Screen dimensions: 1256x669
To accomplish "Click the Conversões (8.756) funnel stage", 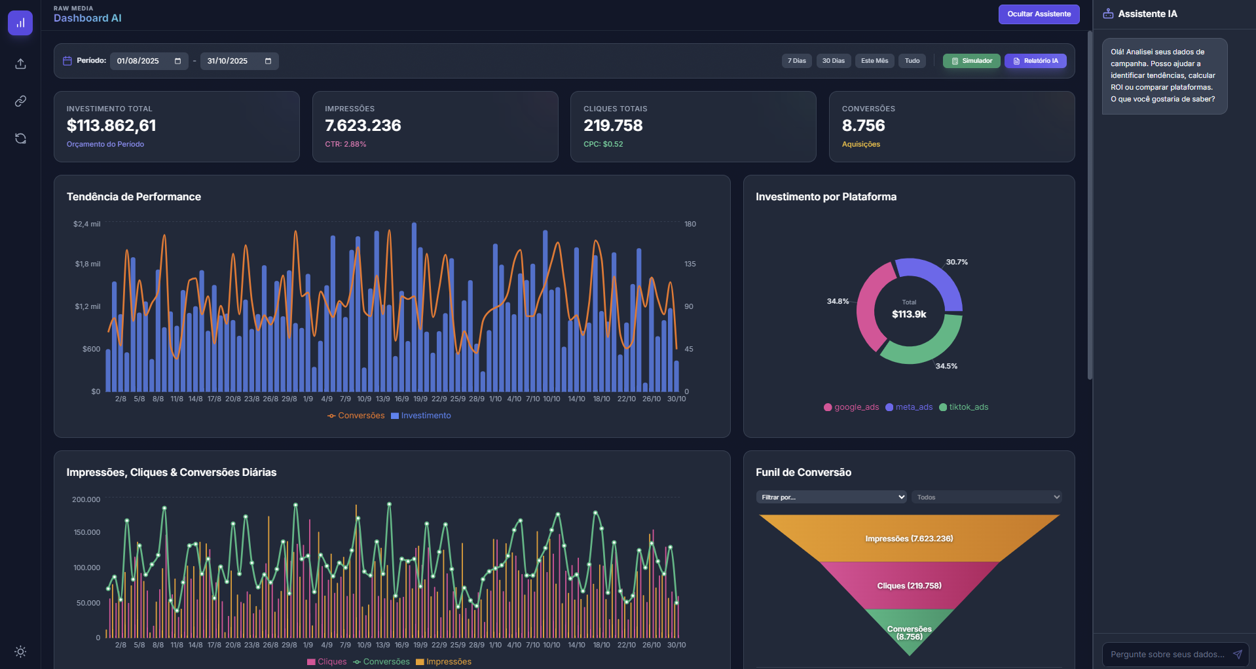I will [x=909, y=630].
